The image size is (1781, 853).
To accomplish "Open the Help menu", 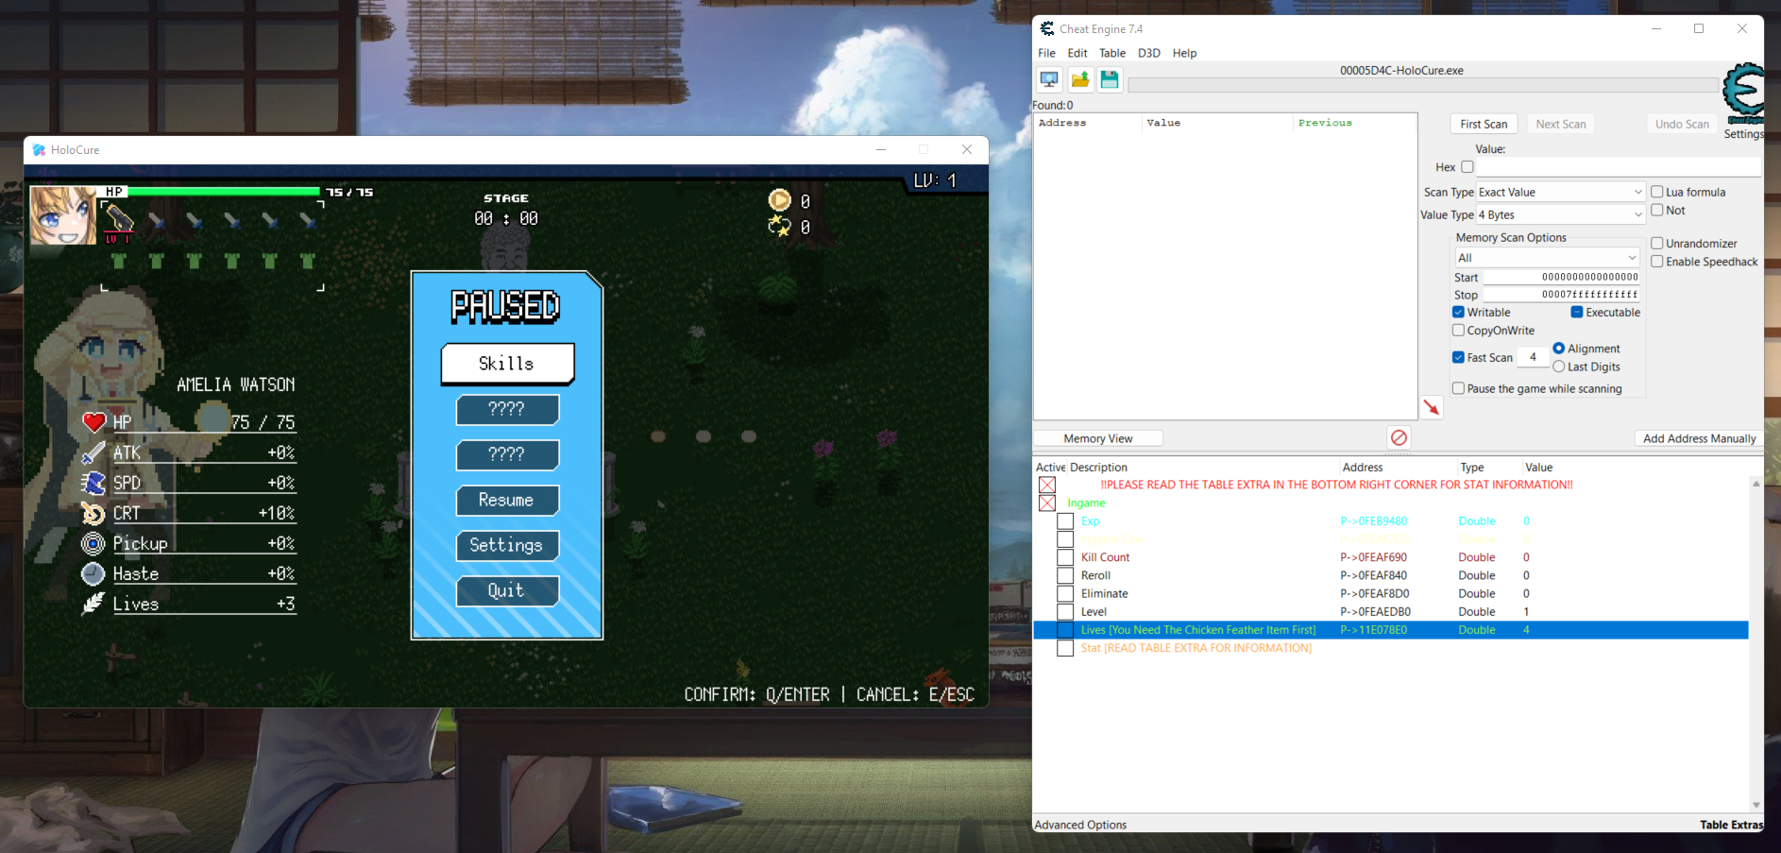I will click(x=1184, y=53).
